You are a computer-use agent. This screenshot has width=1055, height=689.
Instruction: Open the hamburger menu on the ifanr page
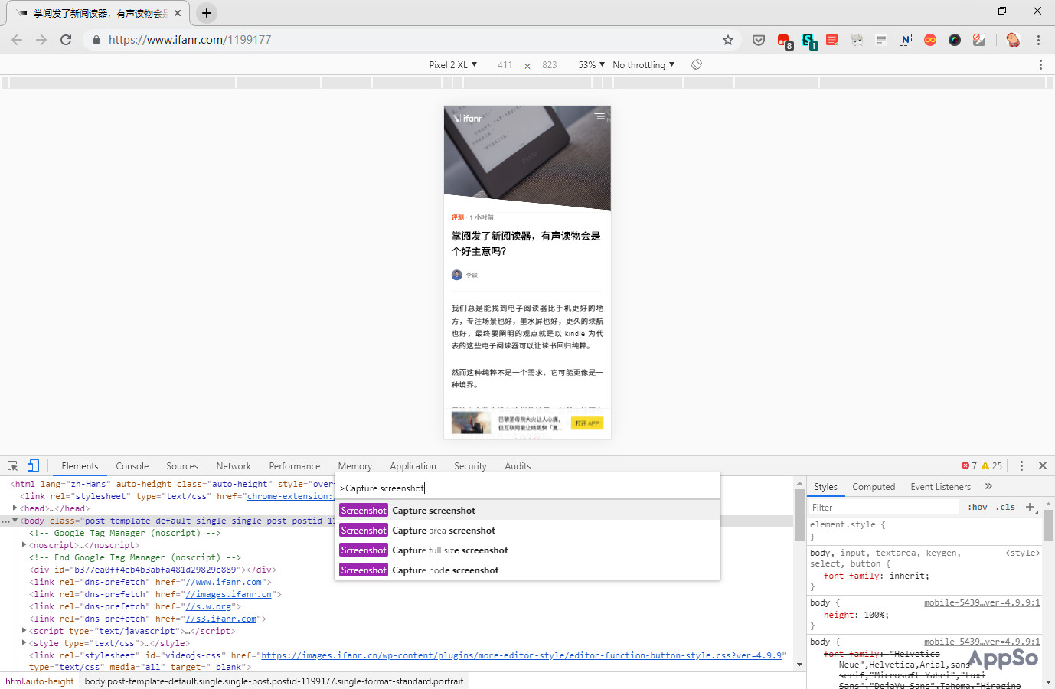point(600,116)
